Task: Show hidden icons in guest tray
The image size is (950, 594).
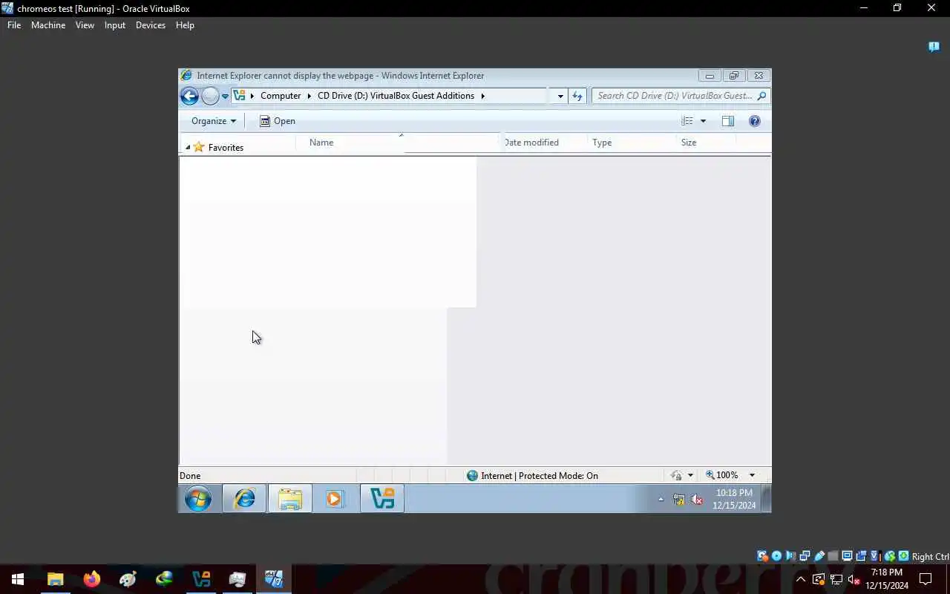Action: point(661,500)
